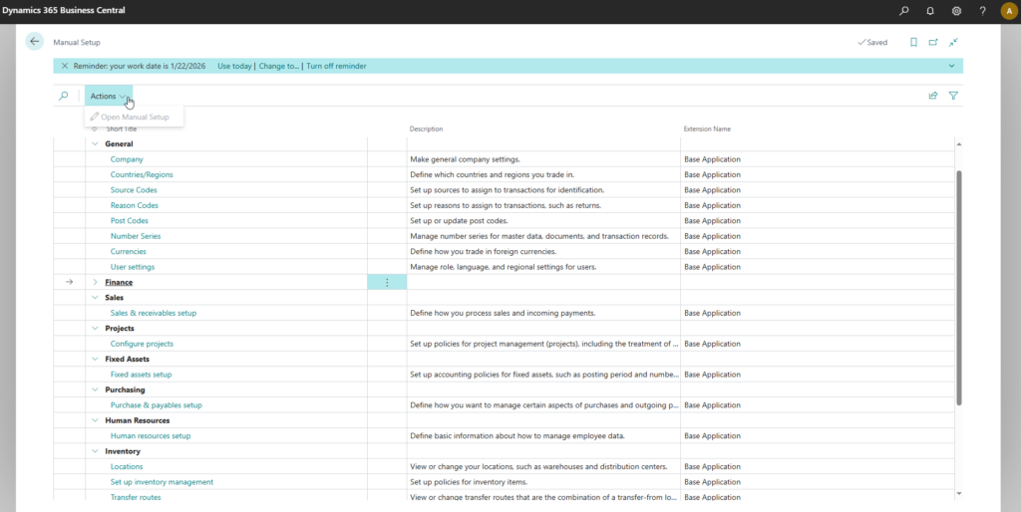Toggle the filter pane
Screen dimensions: 1021x512
(x=953, y=96)
